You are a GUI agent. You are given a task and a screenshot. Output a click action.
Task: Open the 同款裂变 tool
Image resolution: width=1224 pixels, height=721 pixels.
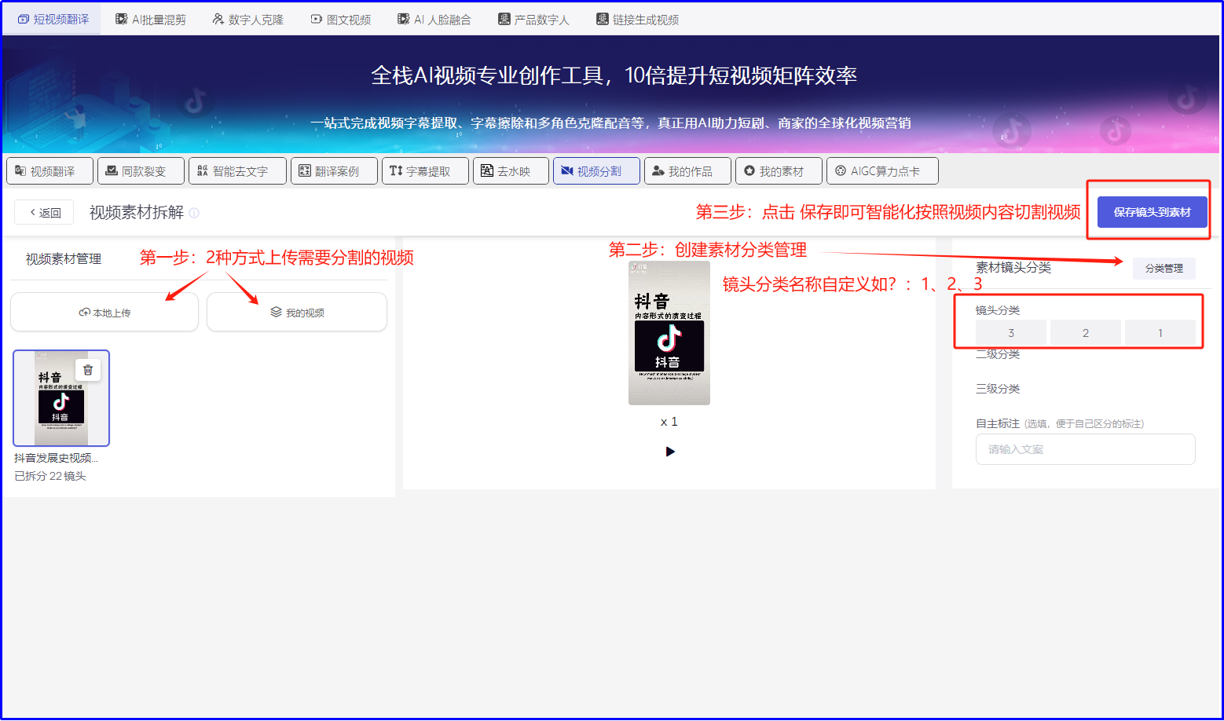click(141, 170)
